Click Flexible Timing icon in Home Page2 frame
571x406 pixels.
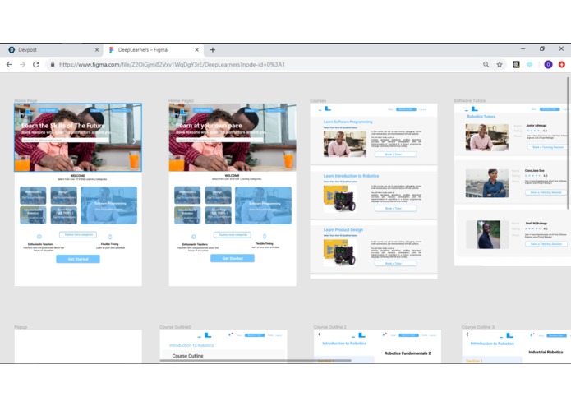pyautogui.click(x=265, y=236)
